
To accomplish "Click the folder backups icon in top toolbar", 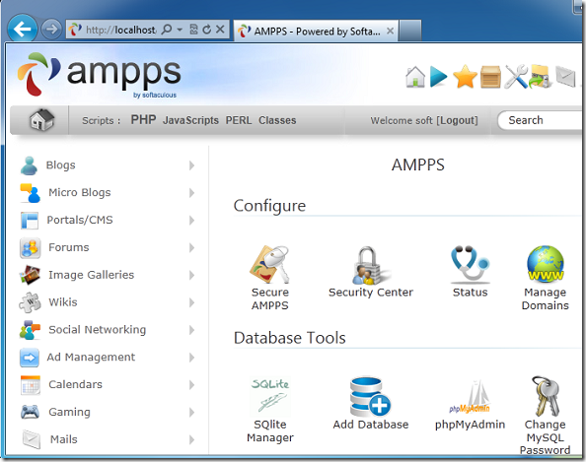I will (x=540, y=77).
